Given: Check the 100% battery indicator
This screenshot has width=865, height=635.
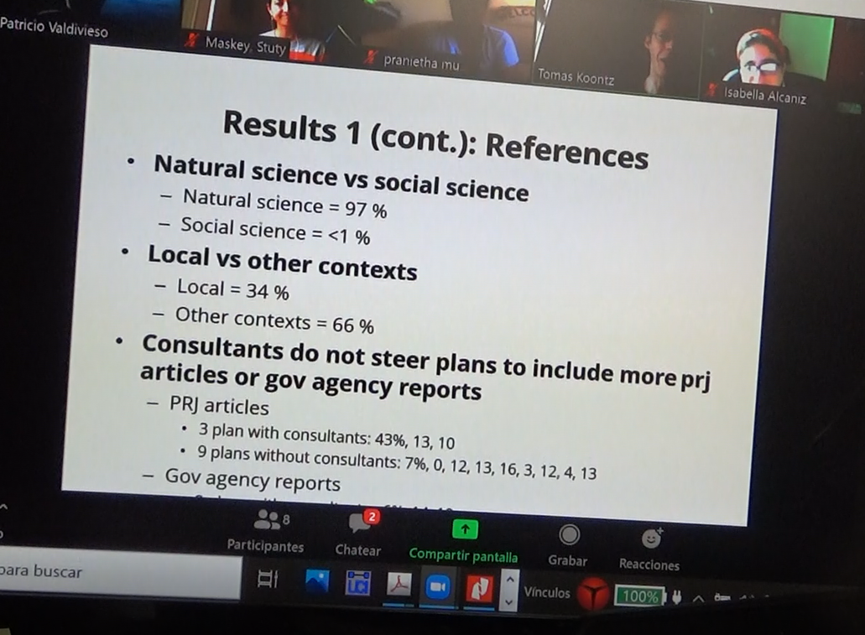Looking at the screenshot, I should 640,596.
